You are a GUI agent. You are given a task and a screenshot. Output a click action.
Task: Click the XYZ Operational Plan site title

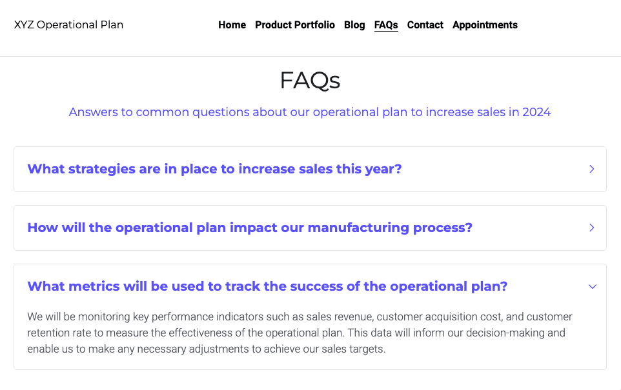coord(68,25)
